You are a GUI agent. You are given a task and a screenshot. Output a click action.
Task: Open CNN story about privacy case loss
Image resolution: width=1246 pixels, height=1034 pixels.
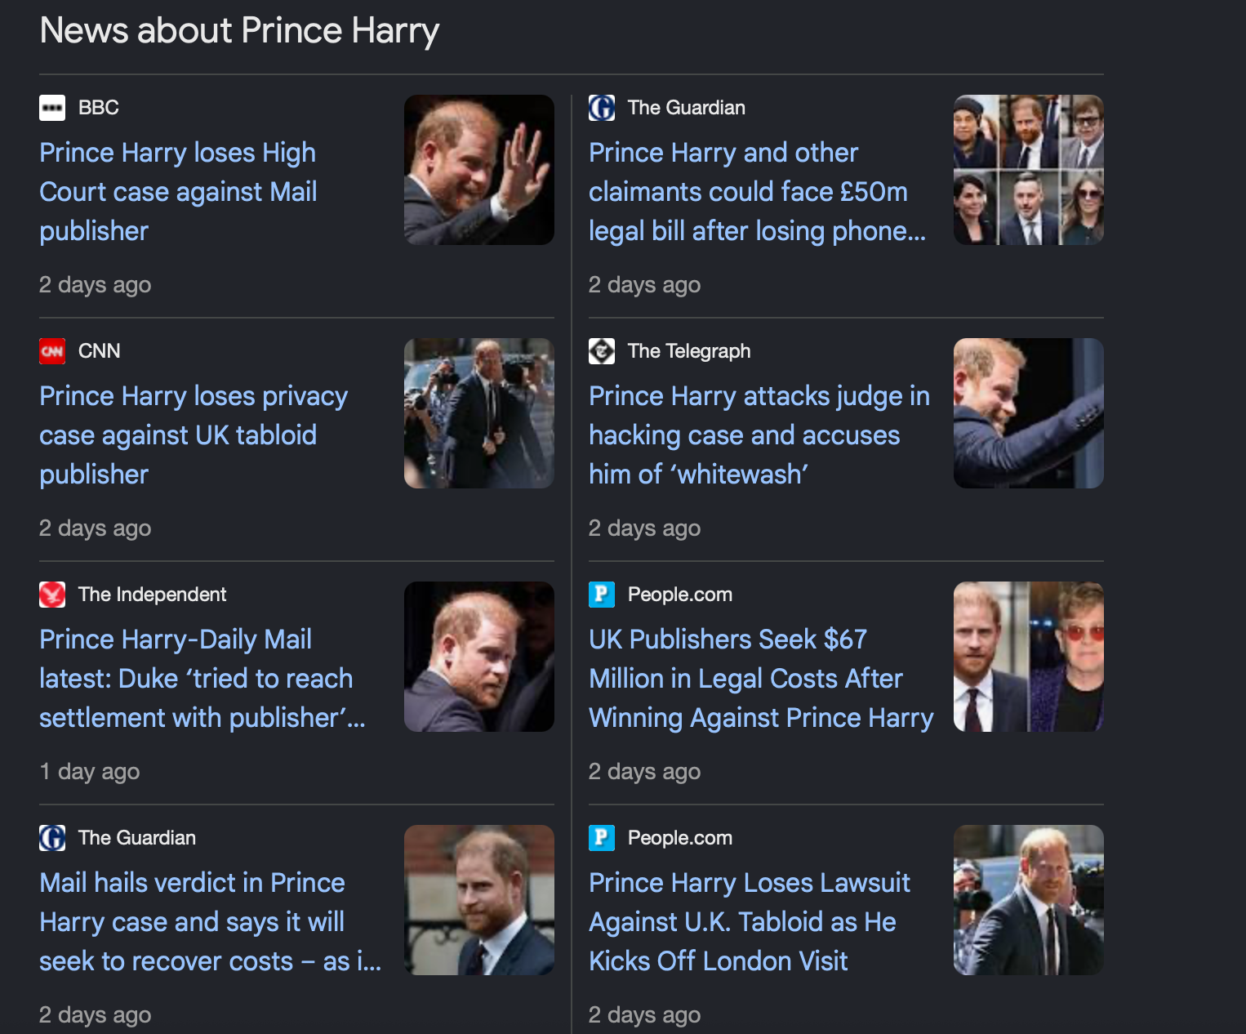click(194, 435)
